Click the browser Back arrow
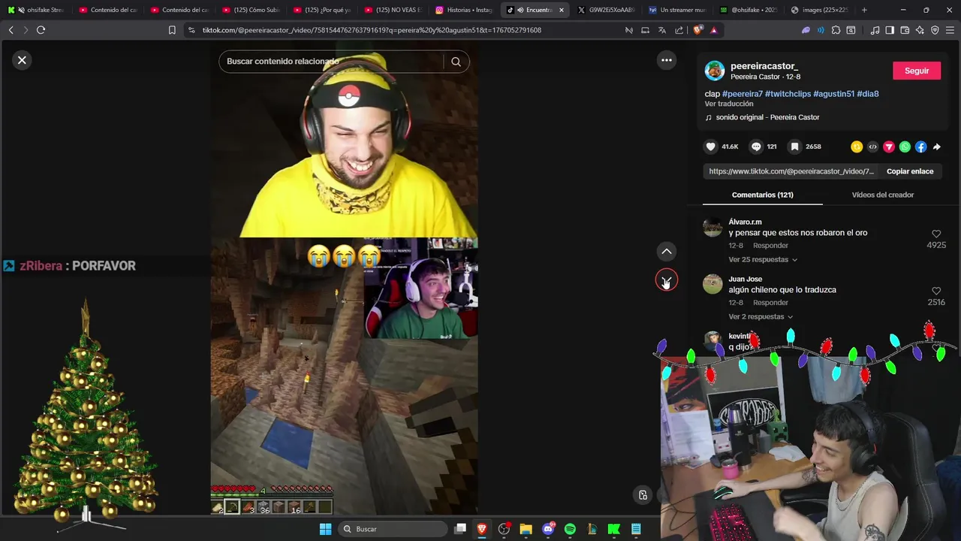Screen dimensions: 961x541 [x=11, y=30]
